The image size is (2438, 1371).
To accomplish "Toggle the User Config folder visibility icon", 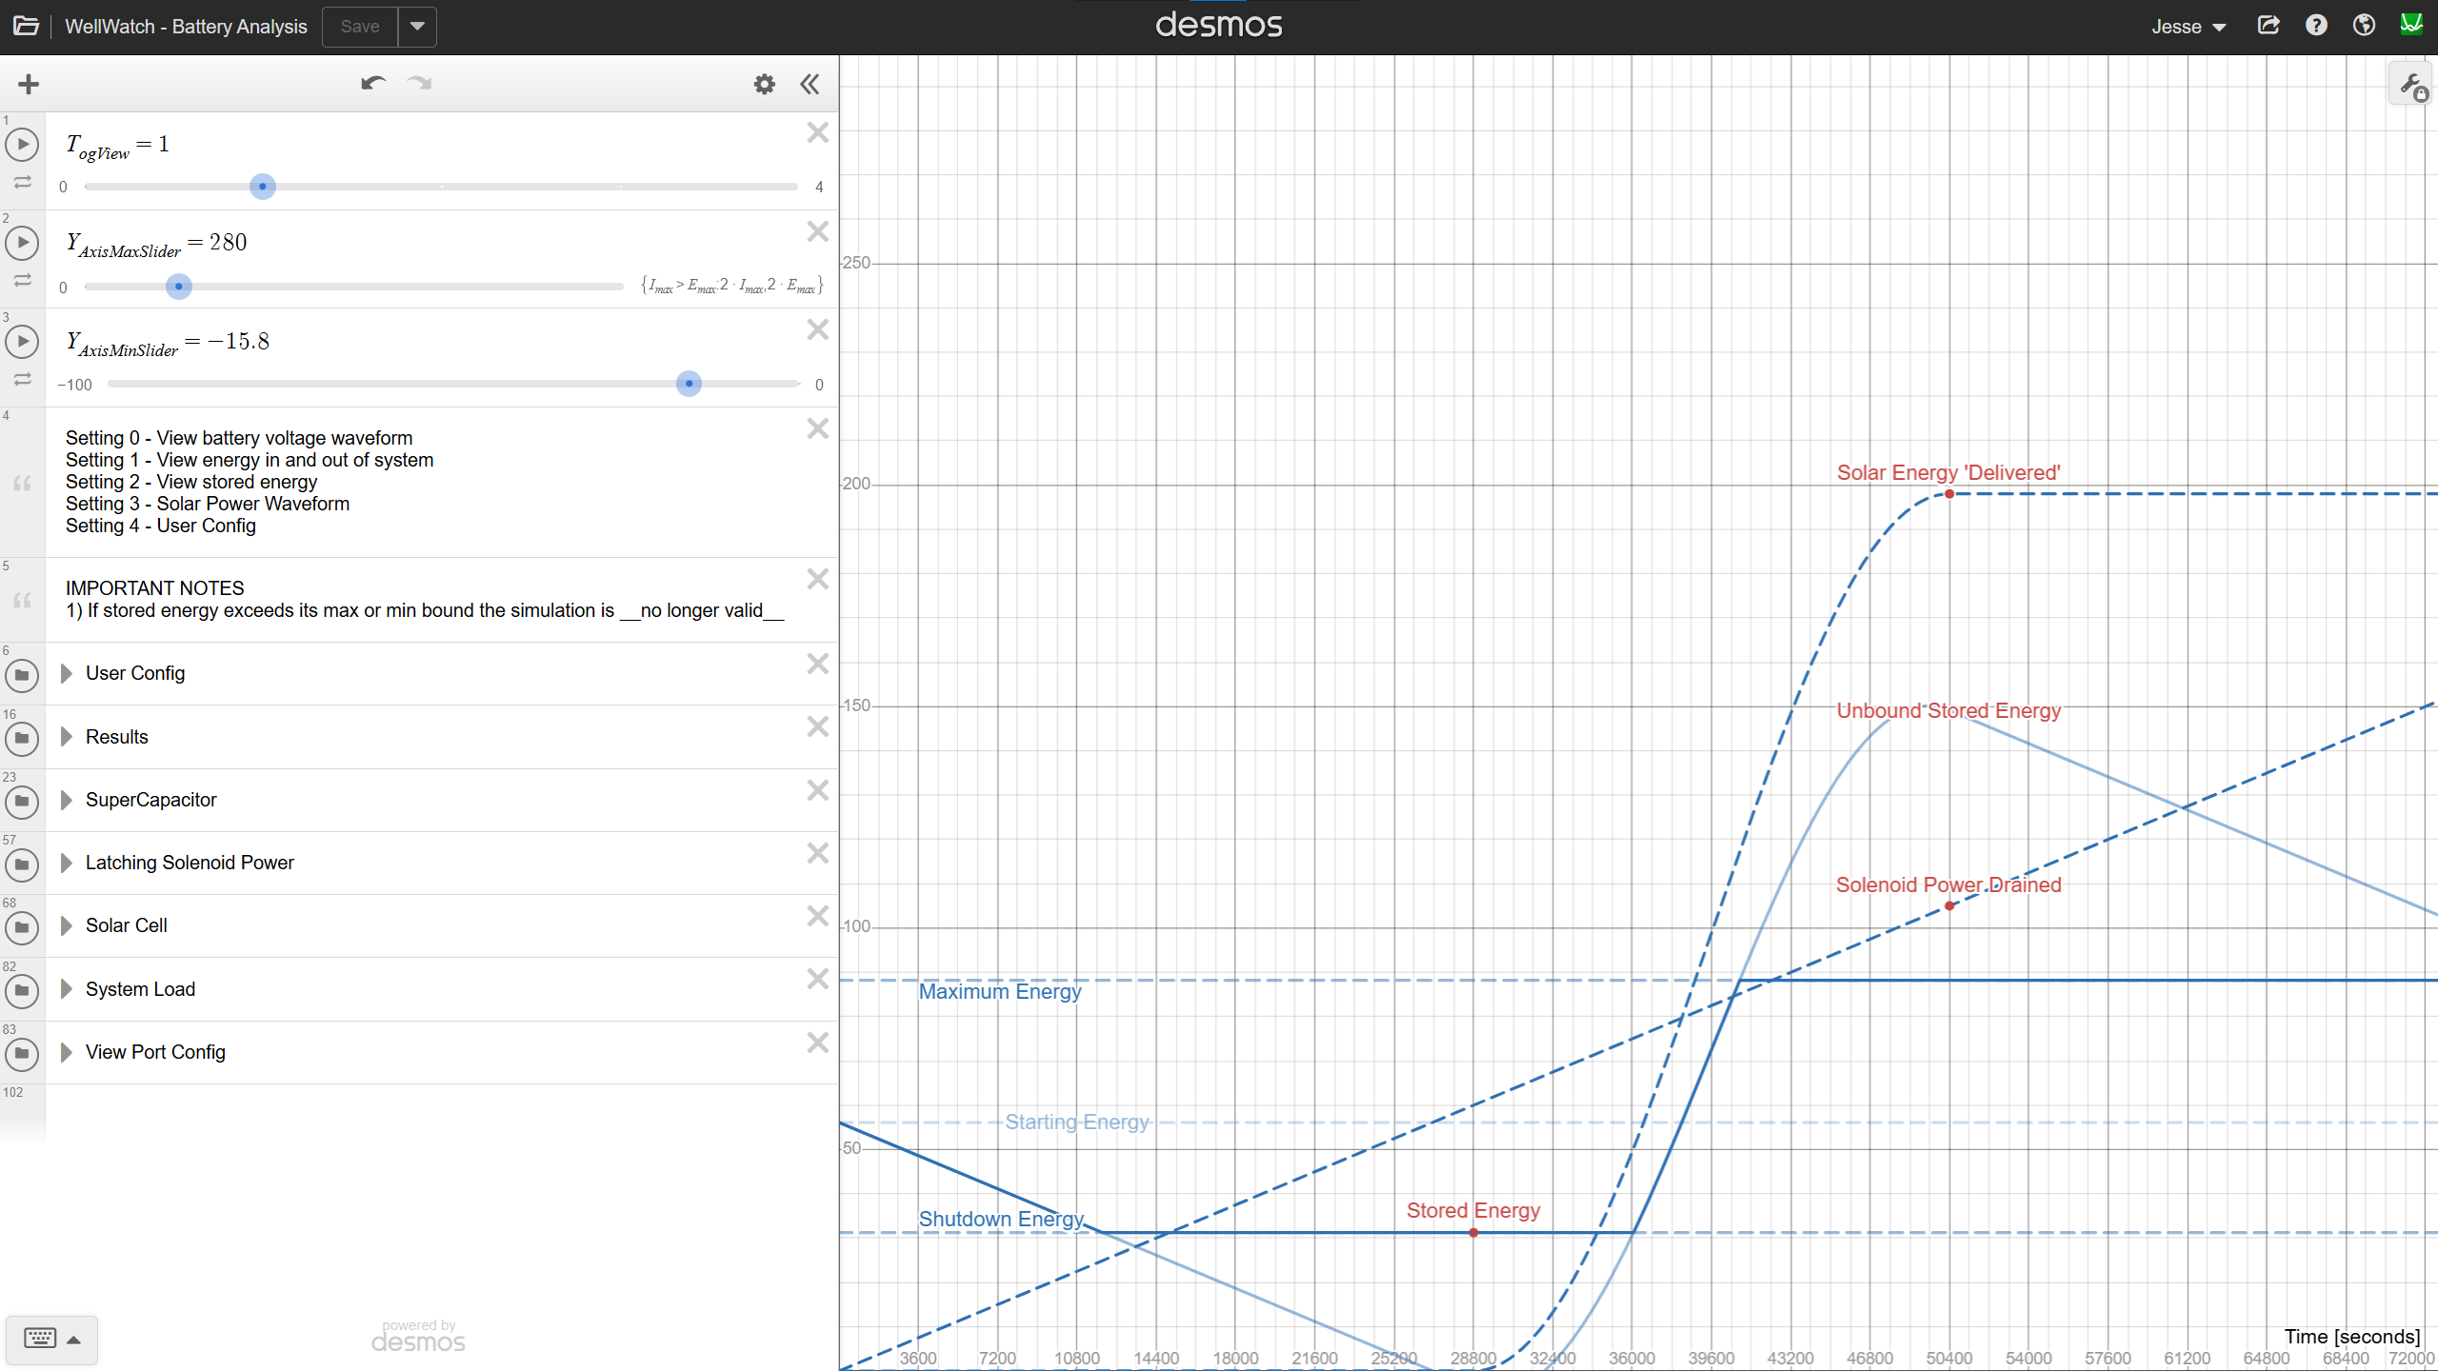I will pos(22,675).
